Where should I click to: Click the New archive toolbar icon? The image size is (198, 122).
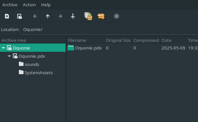(x=7, y=16)
